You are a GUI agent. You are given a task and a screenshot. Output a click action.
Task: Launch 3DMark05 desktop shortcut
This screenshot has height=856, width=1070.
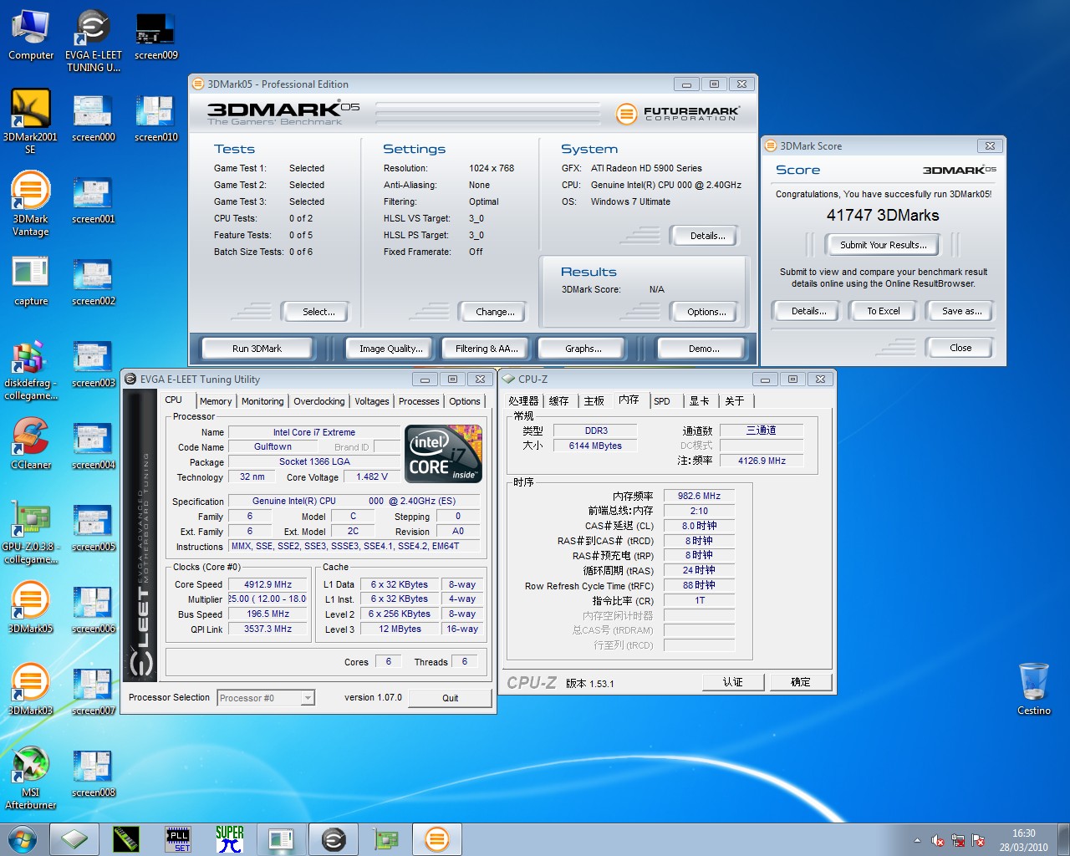coord(30,608)
